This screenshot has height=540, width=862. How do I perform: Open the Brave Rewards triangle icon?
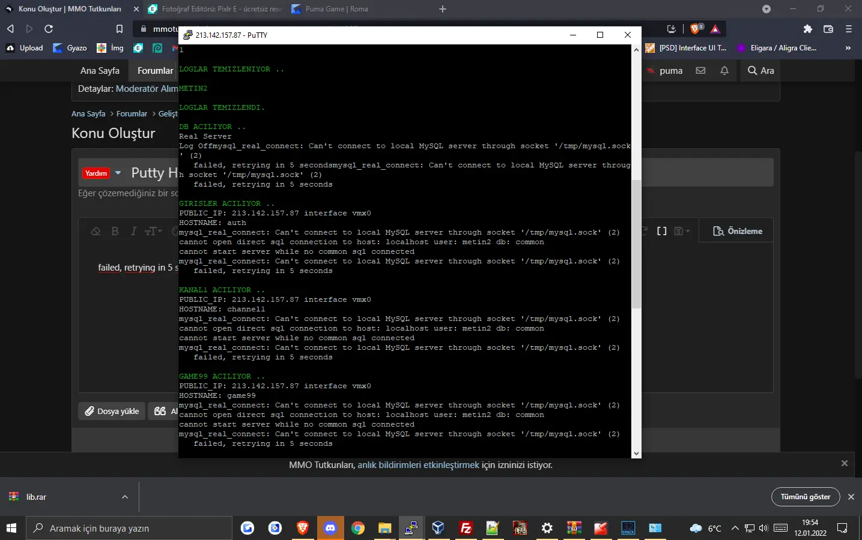point(715,29)
